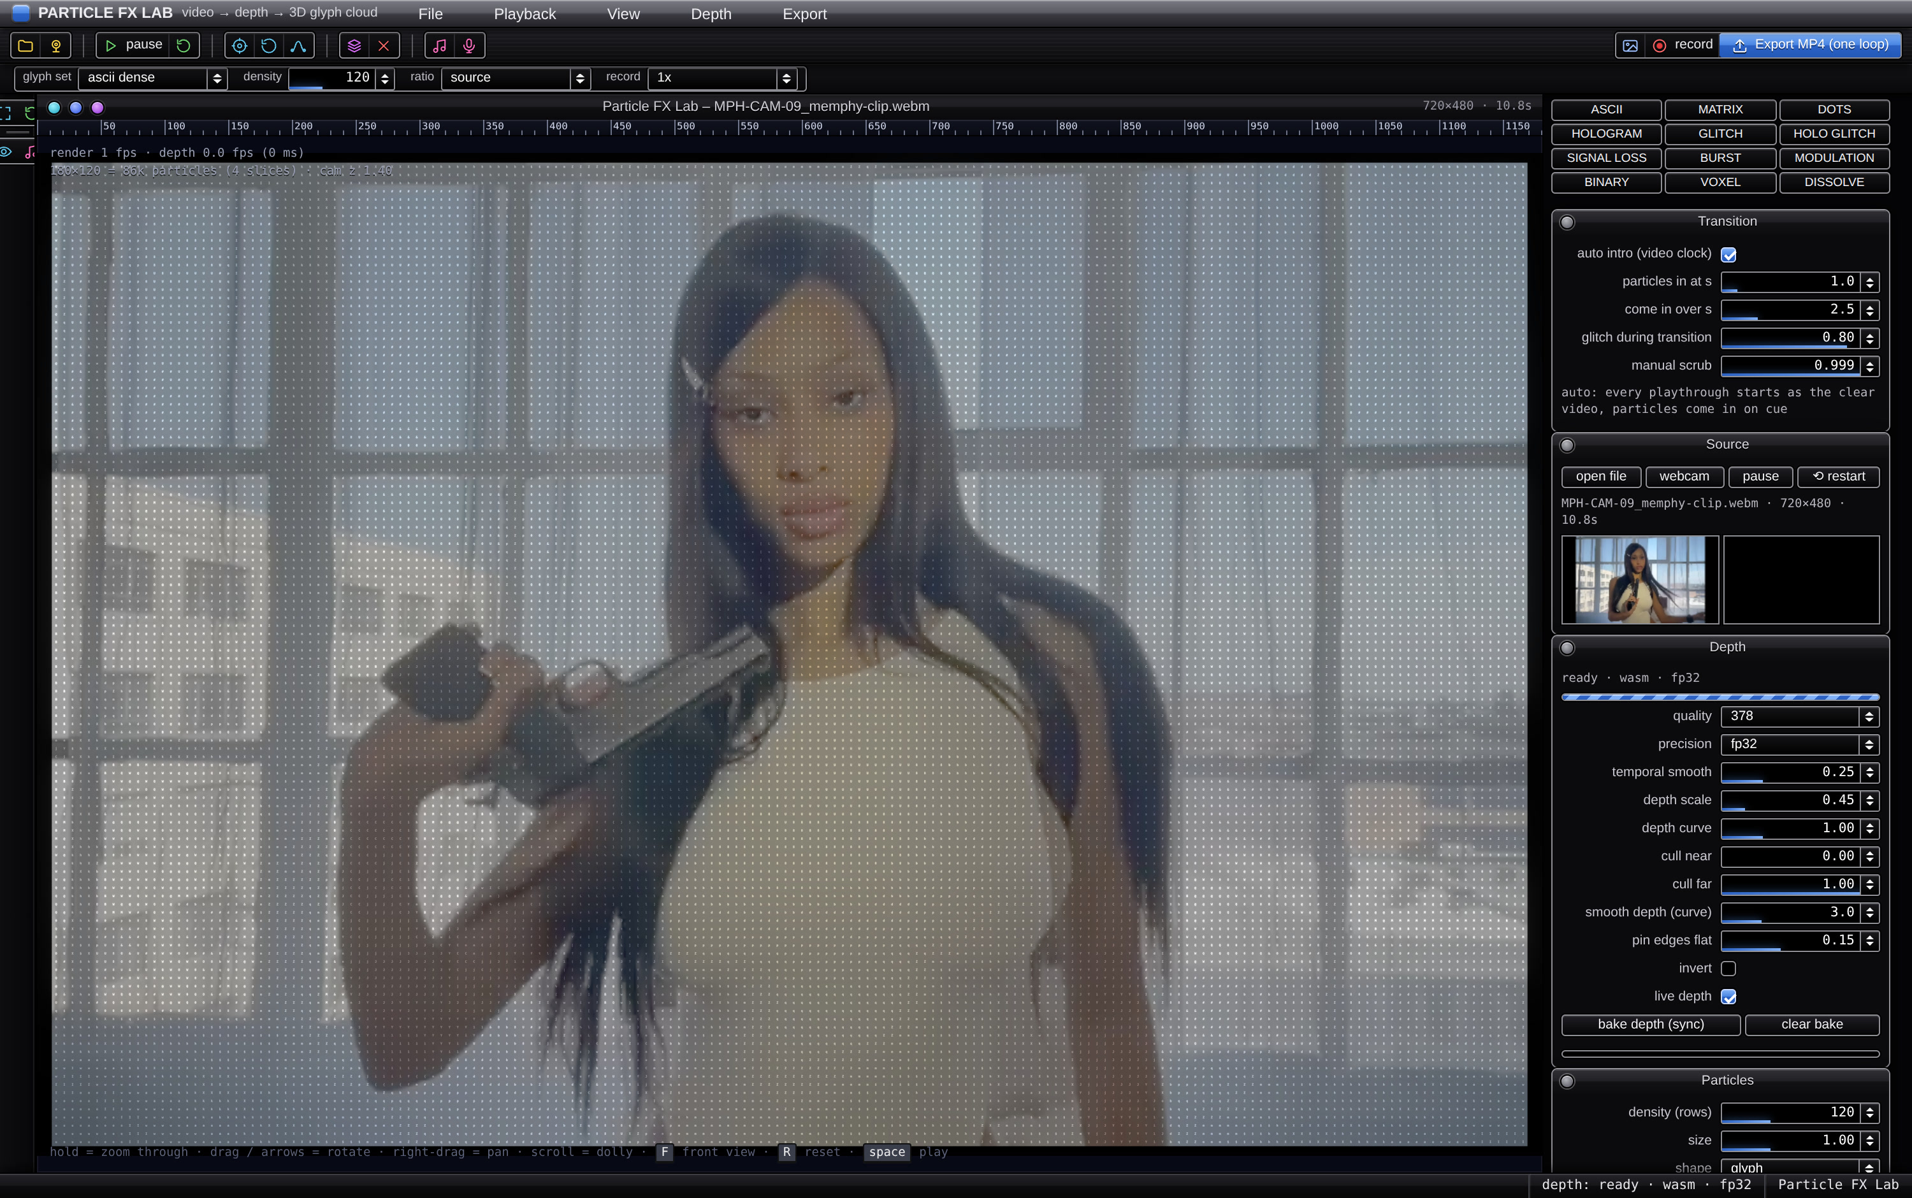
Task: Click Export MP4 (one loop)
Action: 1810,45
